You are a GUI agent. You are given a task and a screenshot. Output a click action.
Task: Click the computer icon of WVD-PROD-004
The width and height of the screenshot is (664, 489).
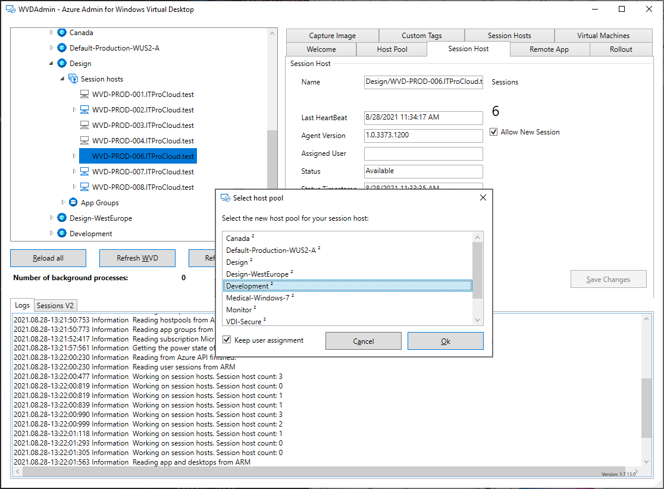(84, 140)
